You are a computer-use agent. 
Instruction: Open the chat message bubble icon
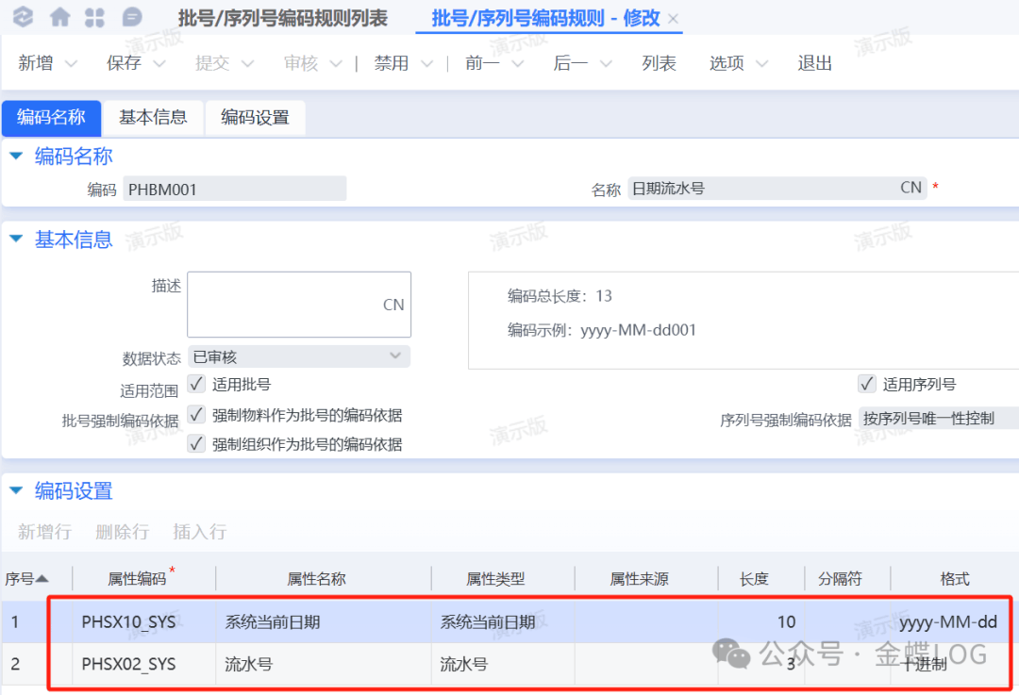click(133, 17)
